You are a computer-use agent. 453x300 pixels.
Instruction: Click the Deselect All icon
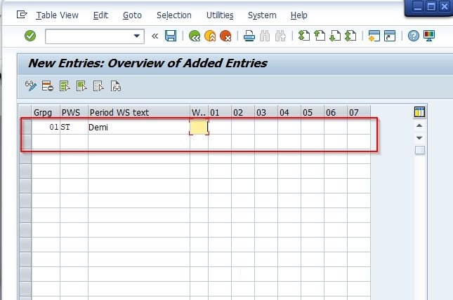click(x=98, y=86)
